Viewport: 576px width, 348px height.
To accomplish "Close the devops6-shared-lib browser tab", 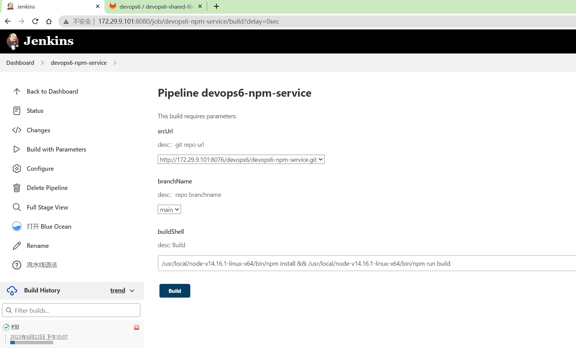I will pos(200,7).
